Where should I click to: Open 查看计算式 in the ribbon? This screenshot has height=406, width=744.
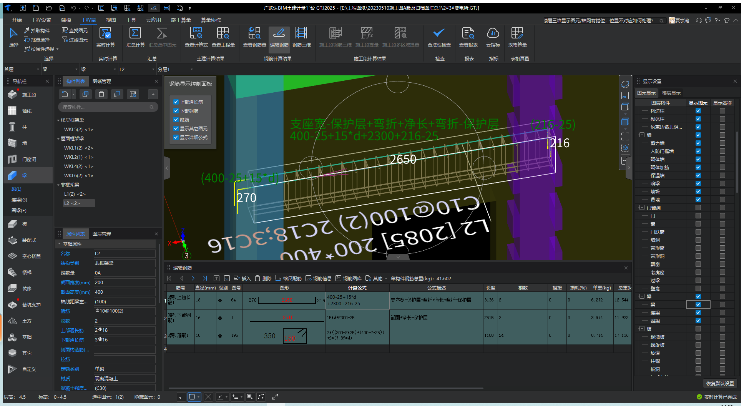point(196,37)
